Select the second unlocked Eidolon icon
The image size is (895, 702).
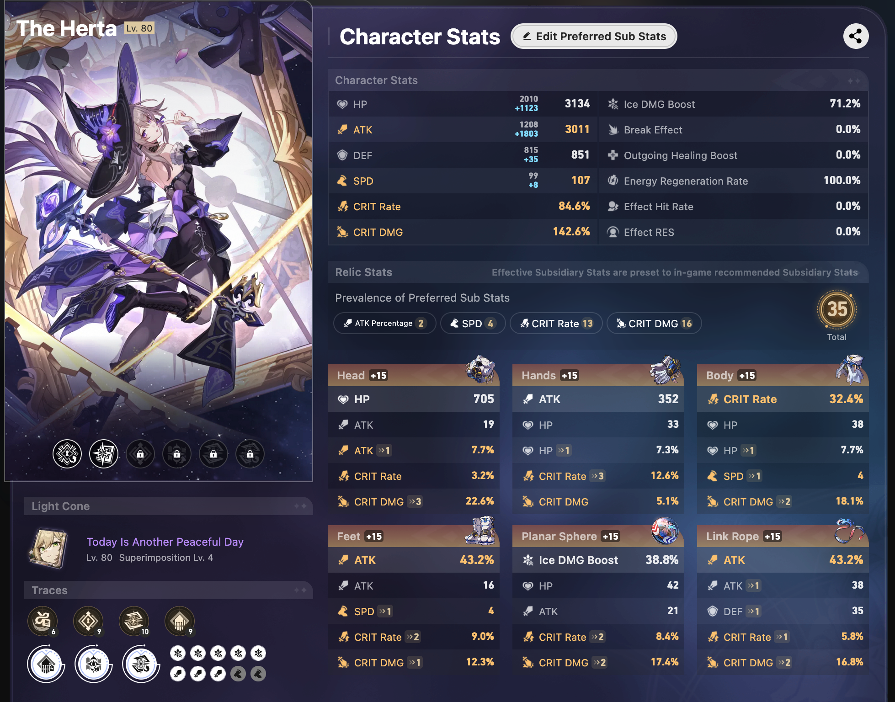pyautogui.click(x=104, y=454)
